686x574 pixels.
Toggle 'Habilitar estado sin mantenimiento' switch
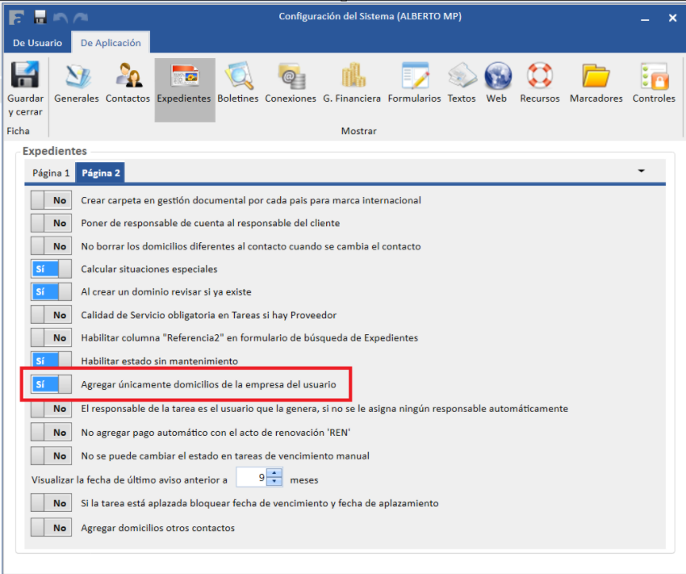51,361
